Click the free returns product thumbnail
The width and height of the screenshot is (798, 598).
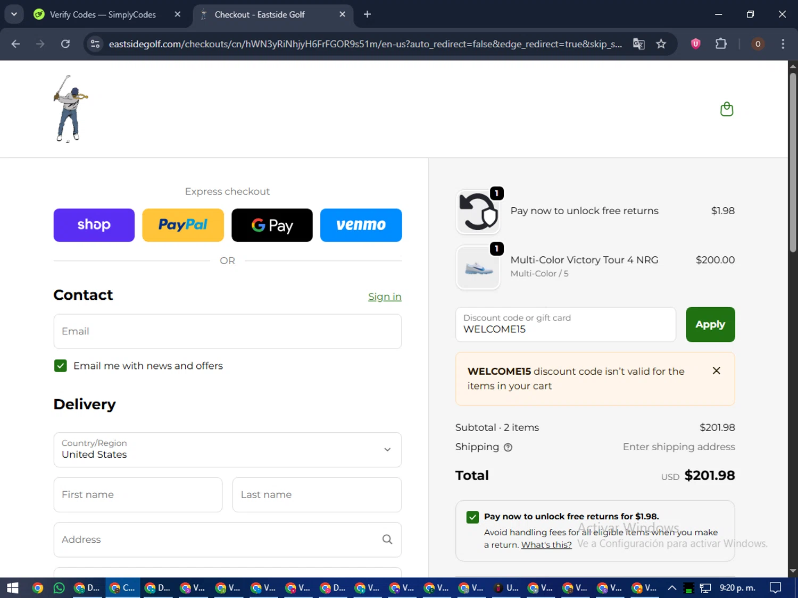click(x=478, y=212)
